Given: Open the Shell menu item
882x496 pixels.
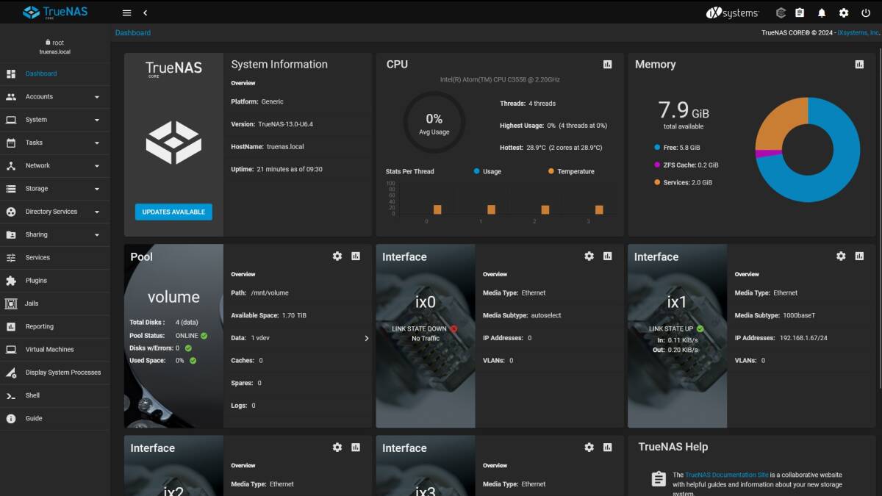Looking at the screenshot, I should (x=32, y=395).
